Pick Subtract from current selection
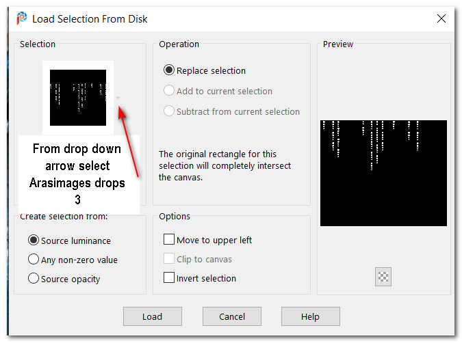 pyautogui.click(x=169, y=111)
